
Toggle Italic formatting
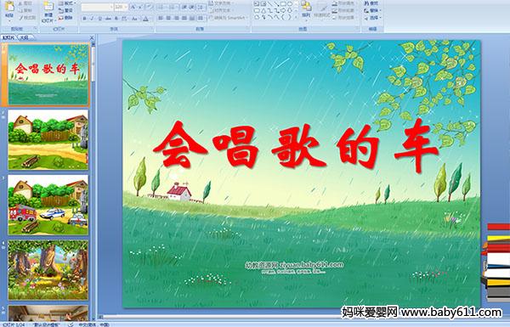(x=92, y=19)
